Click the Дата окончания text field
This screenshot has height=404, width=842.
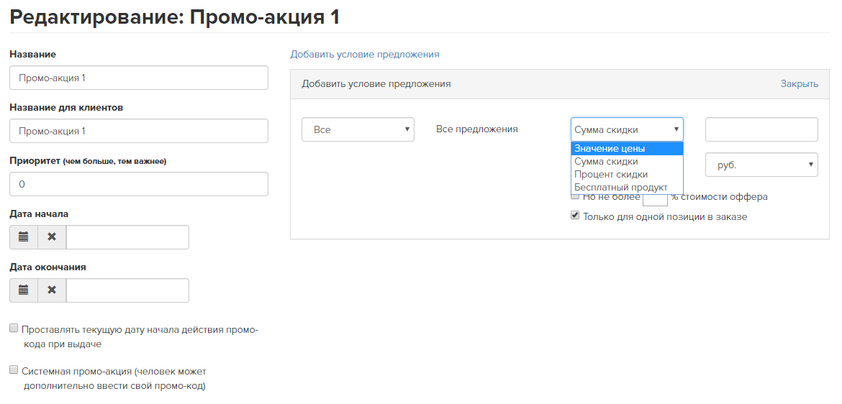coord(128,290)
